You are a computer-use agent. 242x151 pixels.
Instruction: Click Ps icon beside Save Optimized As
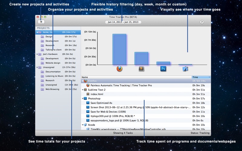point(88,103)
